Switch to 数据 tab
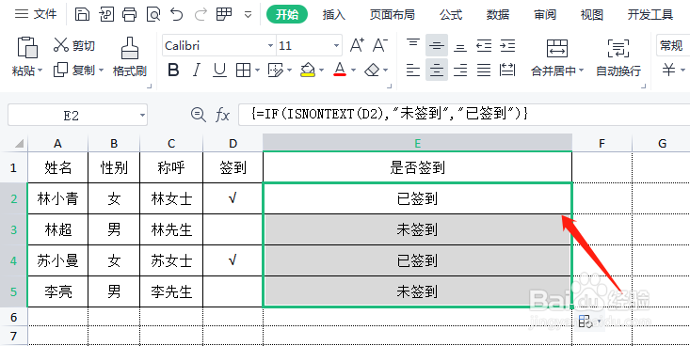Screen dimensions: 690x346 [x=498, y=14]
